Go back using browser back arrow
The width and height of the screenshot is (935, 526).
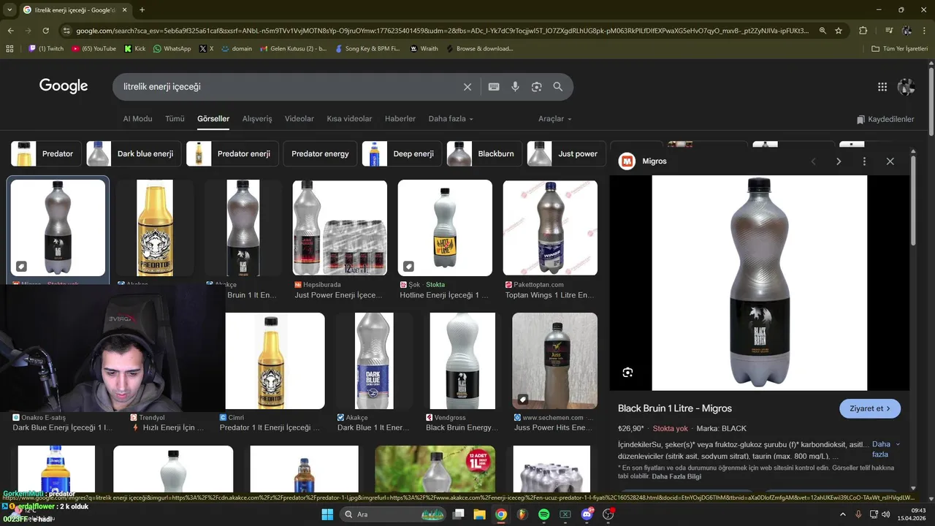10,31
